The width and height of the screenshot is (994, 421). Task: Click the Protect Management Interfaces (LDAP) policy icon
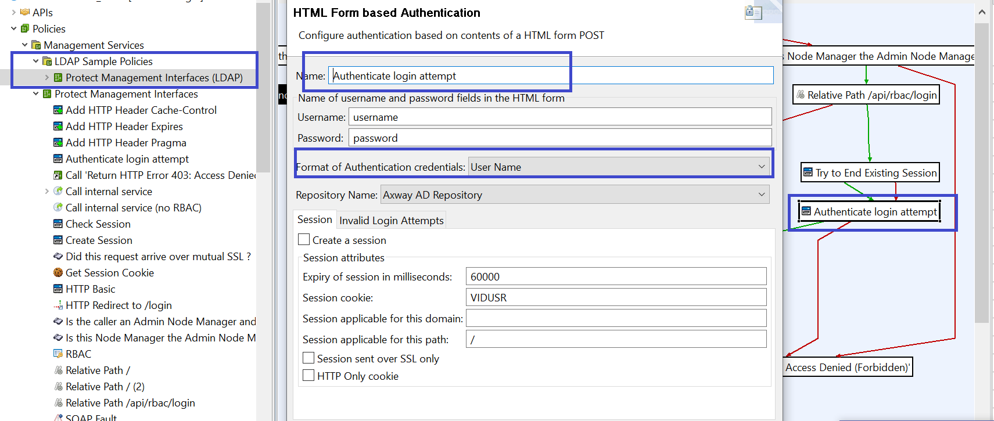click(x=58, y=77)
